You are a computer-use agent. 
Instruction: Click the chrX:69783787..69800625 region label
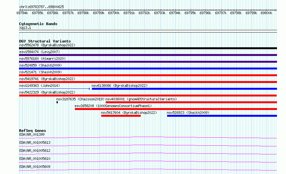41,7
